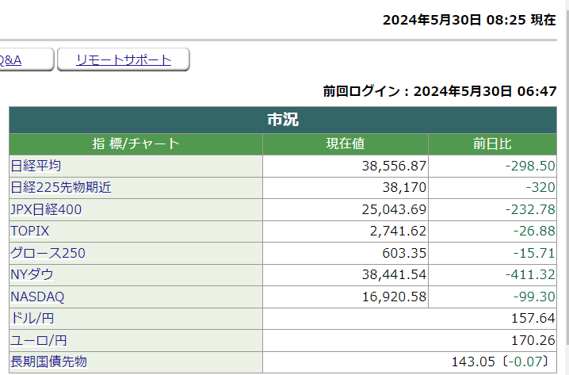This screenshot has height=375, width=569.
Task: Open the NASDAQ link
Action: (37, 297)
